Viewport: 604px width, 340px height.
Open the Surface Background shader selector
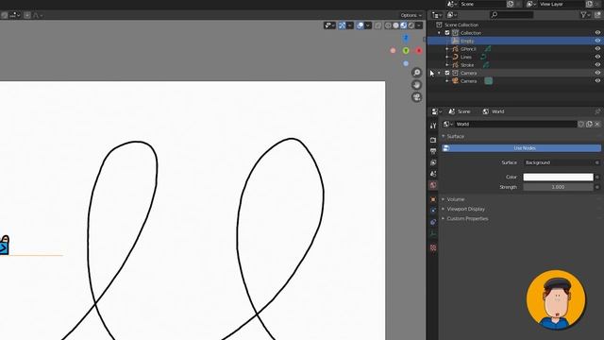coord(559,162)
